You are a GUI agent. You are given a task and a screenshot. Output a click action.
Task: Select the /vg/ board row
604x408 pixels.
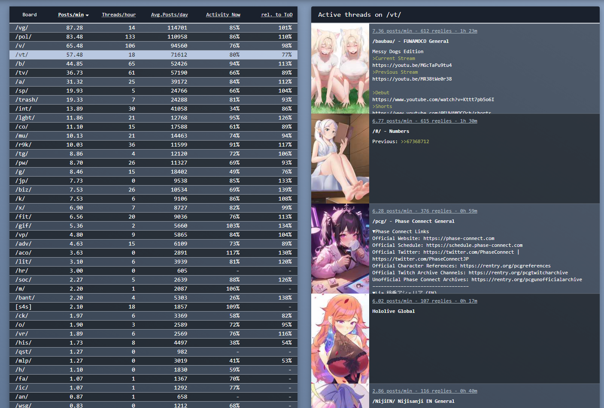coord(153,28)
